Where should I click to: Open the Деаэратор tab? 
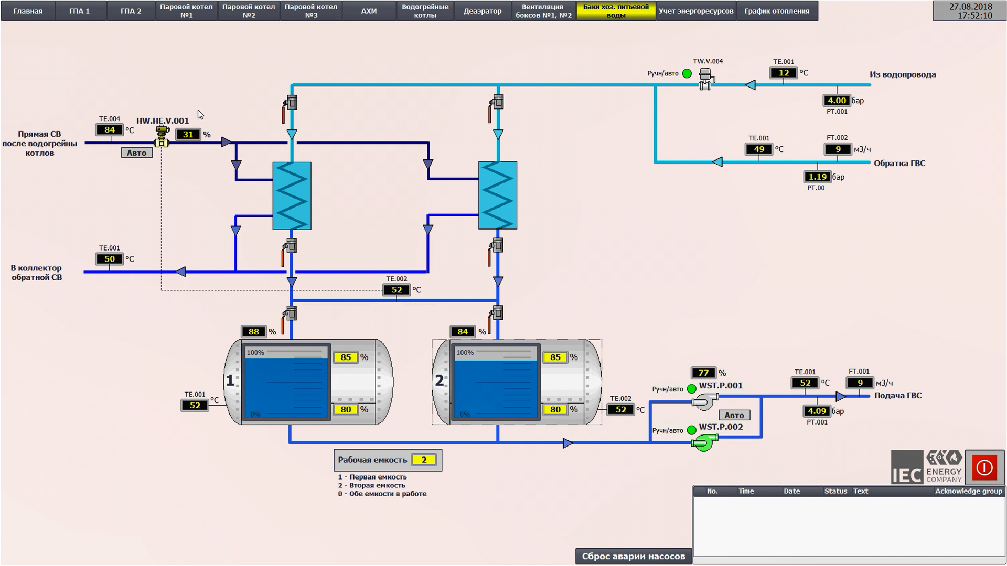[482, 11]
